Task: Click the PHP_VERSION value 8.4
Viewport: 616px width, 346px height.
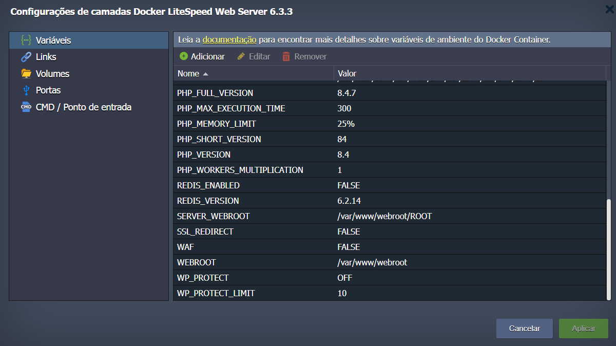Action: (x=343, y=155)
